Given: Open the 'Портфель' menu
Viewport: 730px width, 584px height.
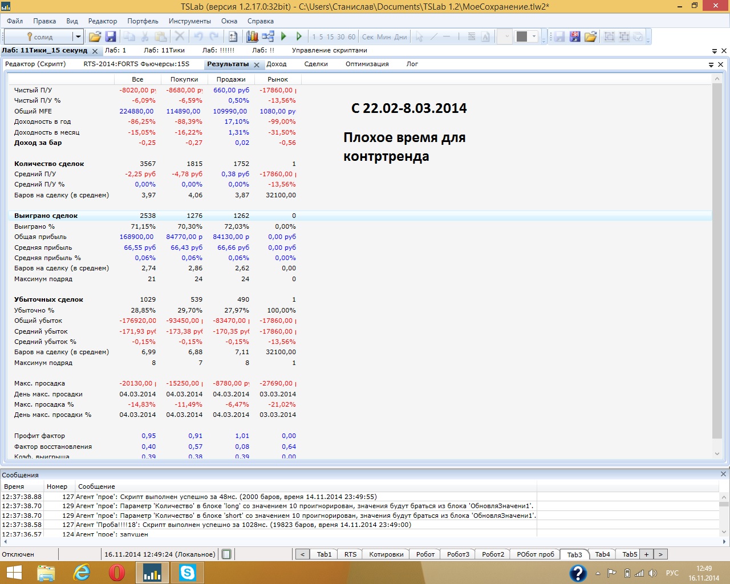Looking at the screenshot, I should [x=143, y=21].
